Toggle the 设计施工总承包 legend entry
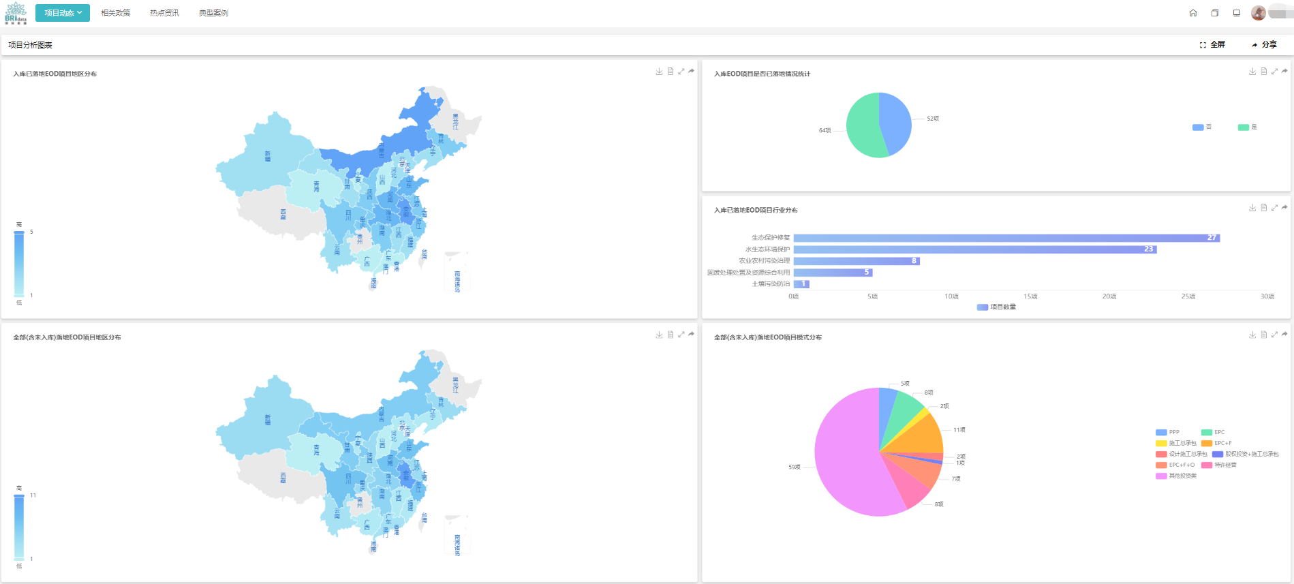 pos(1182,455)
